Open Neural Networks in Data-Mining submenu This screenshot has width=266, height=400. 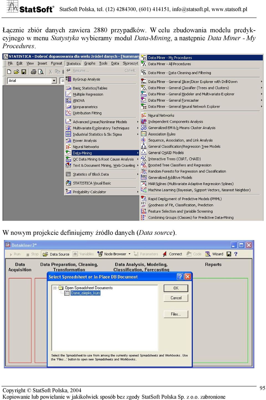[201, 115]
